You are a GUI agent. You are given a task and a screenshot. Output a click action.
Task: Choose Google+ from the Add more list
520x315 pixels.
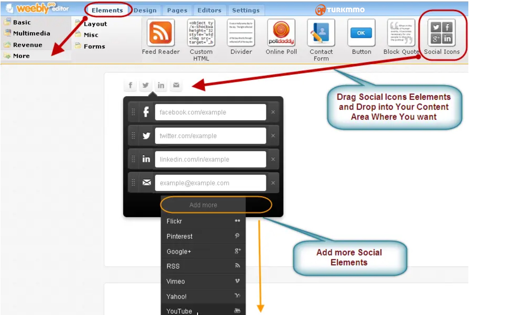pyautogui.click(x=203, y=251)
